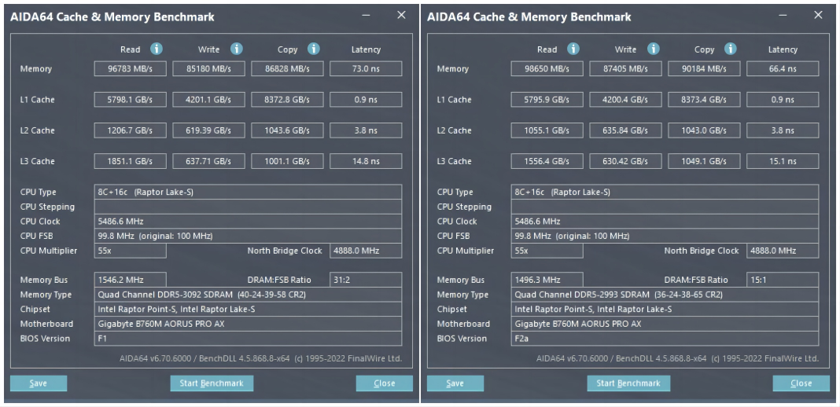Start Benchmark in the left window
The height and width of the screenshot is (407, 840).
(x=212, y=383)
